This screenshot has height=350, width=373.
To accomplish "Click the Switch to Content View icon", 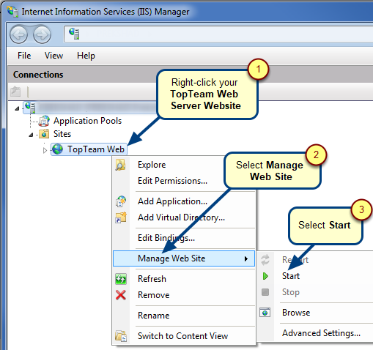I will pos(121,336).
